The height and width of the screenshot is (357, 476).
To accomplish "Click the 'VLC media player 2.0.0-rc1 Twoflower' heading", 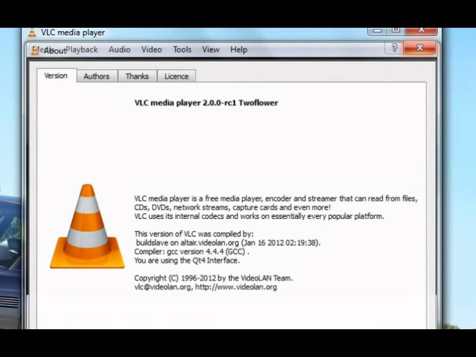I will pos(206,103).
